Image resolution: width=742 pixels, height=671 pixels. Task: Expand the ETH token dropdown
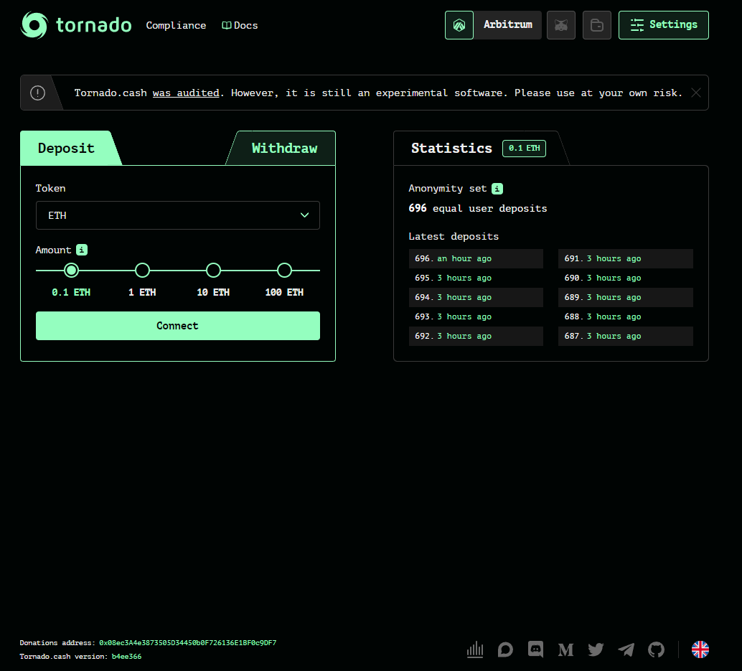(178, 215)
